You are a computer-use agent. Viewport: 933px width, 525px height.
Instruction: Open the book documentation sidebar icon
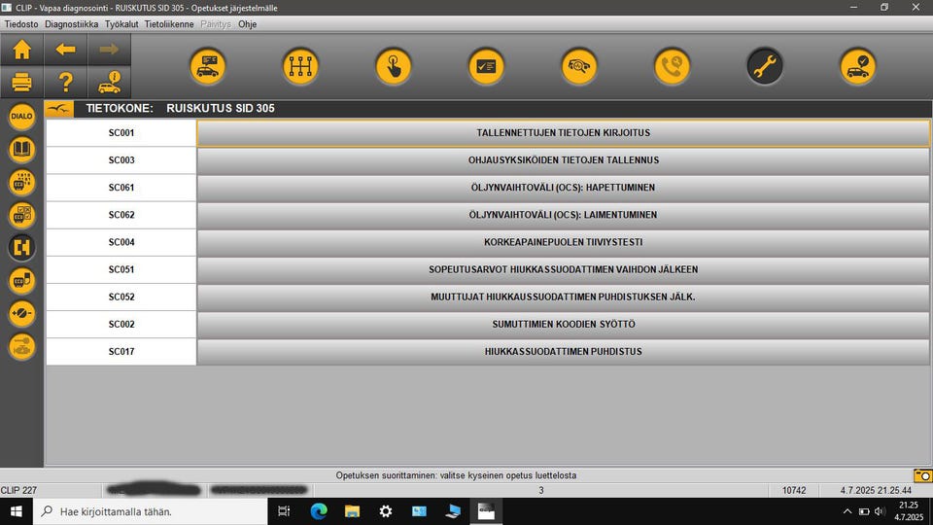pos(21,149)
